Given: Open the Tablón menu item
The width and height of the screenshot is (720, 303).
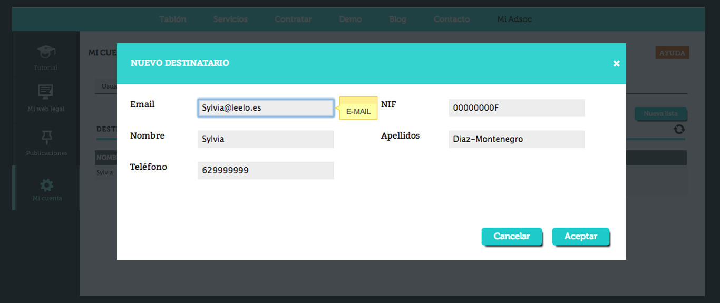Looking at the screenshot, I should (x=173, y=19).
